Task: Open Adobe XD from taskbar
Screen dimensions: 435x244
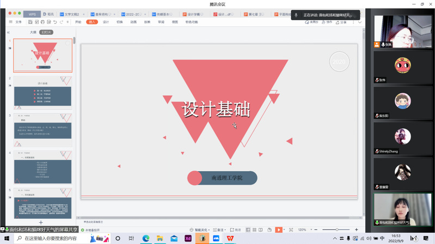Action: point(188,238)
